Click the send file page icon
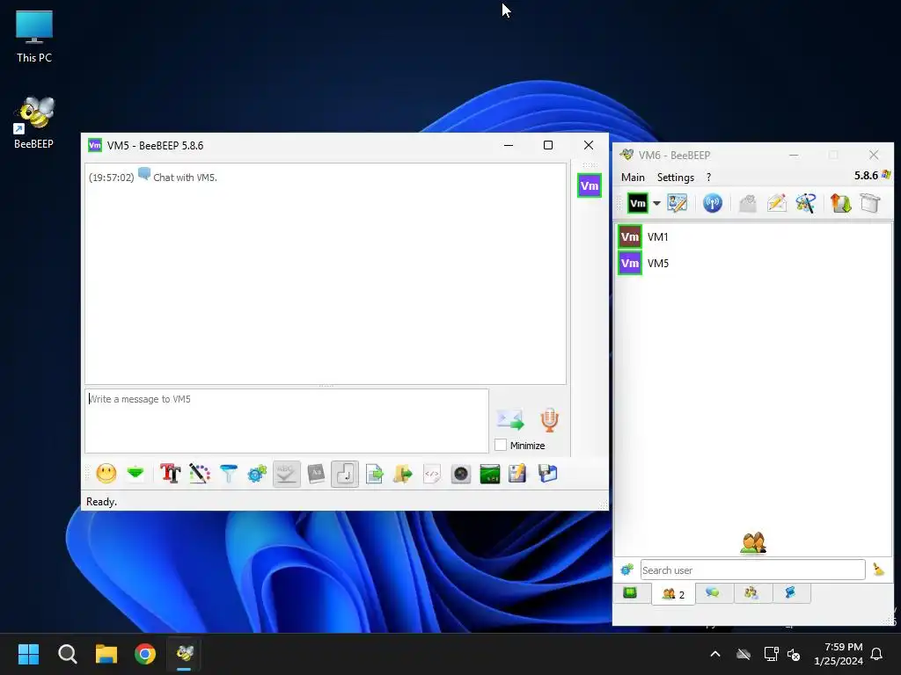The image size is (901, 675). [374, 474]
